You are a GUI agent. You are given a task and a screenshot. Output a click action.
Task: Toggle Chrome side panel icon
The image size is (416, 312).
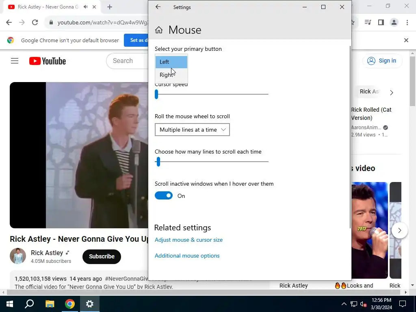coord(381,23)
